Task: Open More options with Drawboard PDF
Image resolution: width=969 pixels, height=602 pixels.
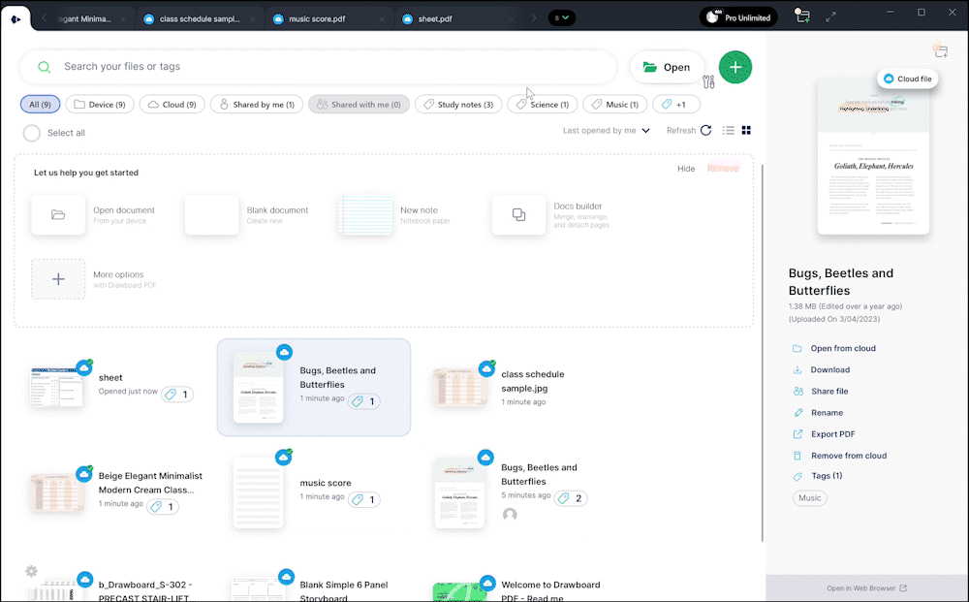Action: pos(94,279)
